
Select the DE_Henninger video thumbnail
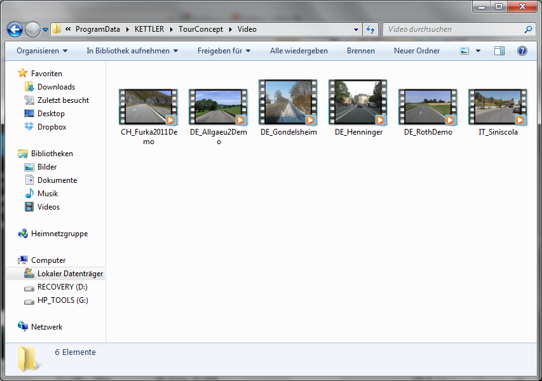[x=358, y=102]
